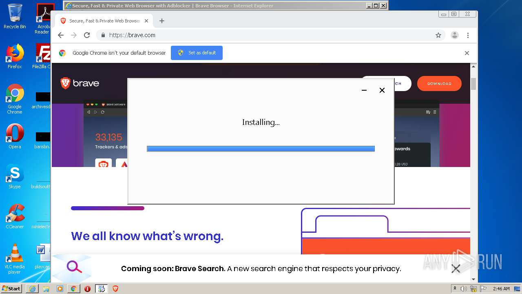The height and width of the screenshot is (294, 522).
Task: Go forward in Chrome
Action: coord(74,35)
